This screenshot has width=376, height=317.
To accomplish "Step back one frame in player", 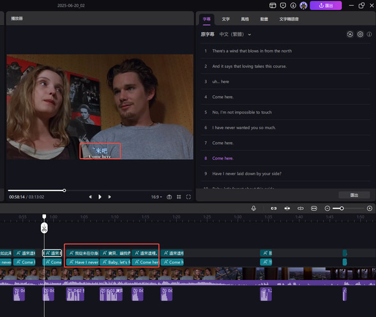I will point(91,197).
